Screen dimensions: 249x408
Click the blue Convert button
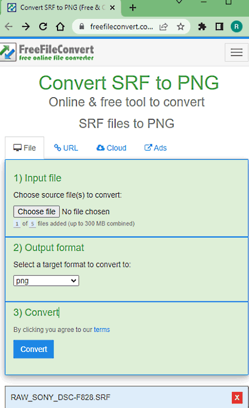pos(34,349)
